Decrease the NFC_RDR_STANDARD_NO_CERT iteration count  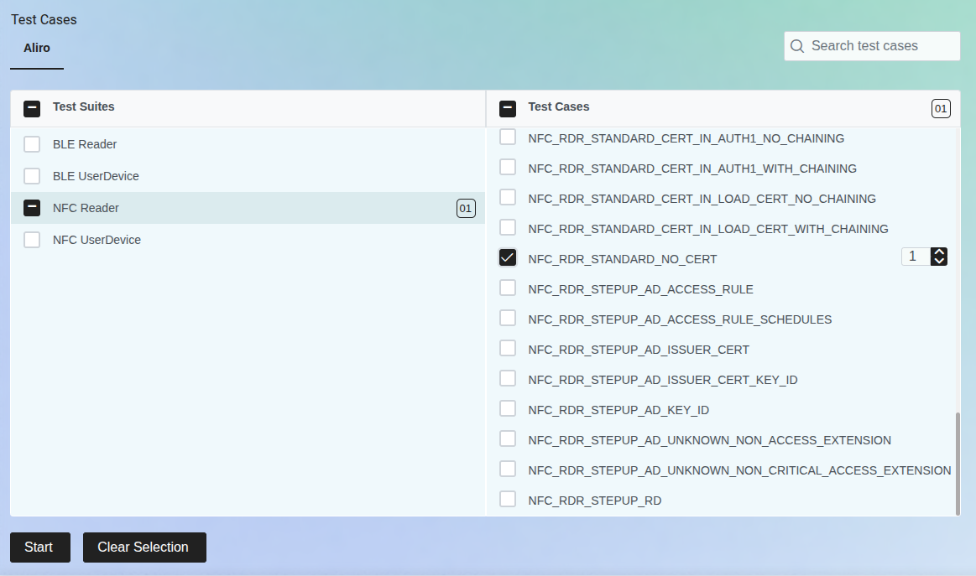tap(939, 262)
